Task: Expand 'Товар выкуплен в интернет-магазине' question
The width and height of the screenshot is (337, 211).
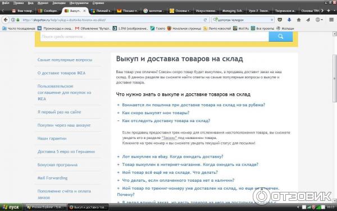Action: coord(190,164)
